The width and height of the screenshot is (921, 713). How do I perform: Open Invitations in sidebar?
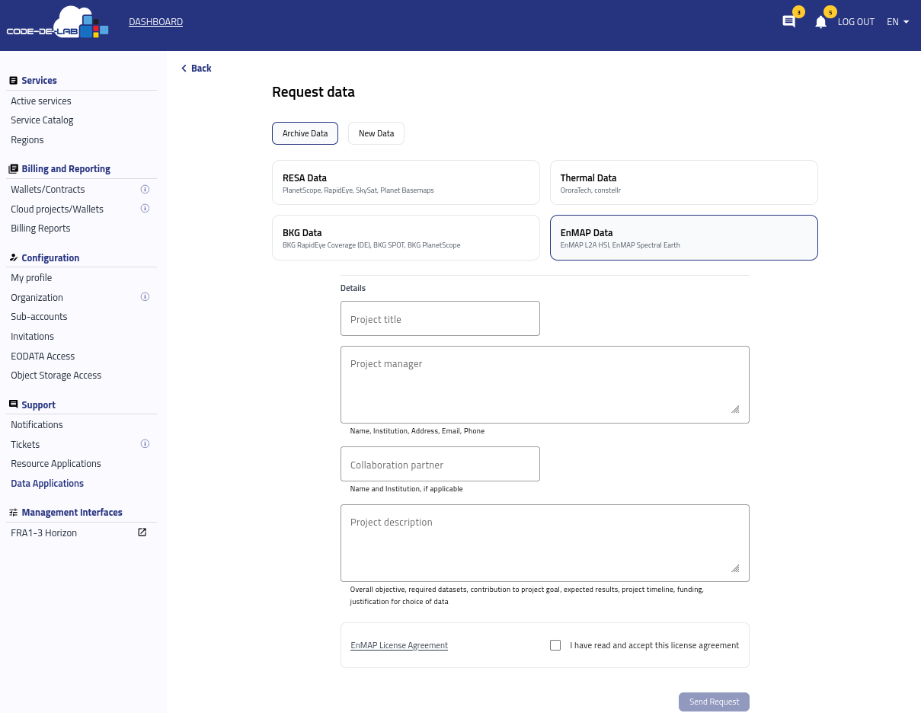(32, 337)
